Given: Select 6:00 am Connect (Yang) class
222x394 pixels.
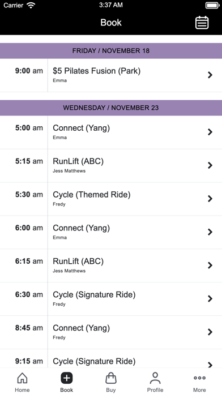Looking at the screenshot, I should (x=111, y=232).
